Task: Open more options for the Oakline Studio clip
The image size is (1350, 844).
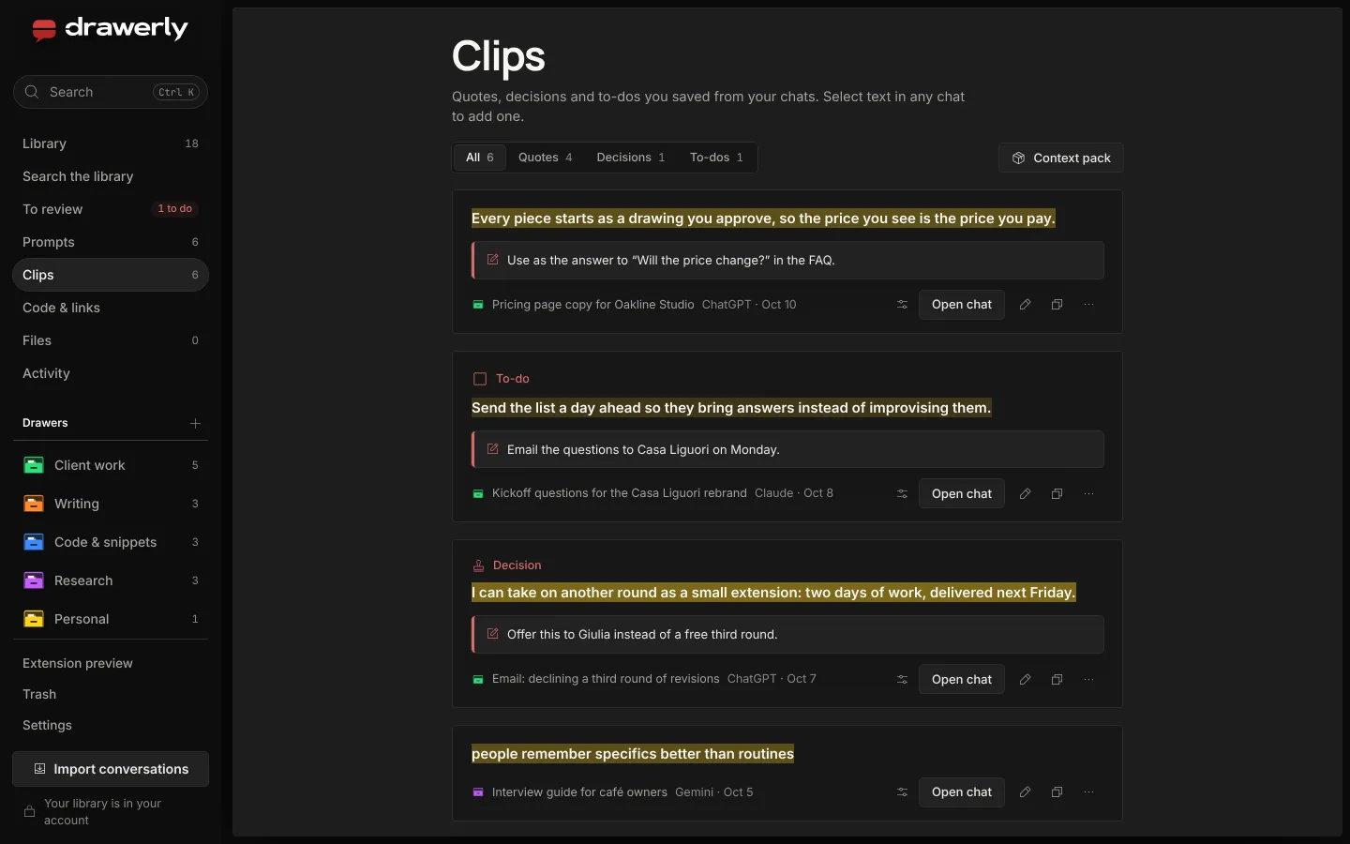Action: coord(1088,305)
